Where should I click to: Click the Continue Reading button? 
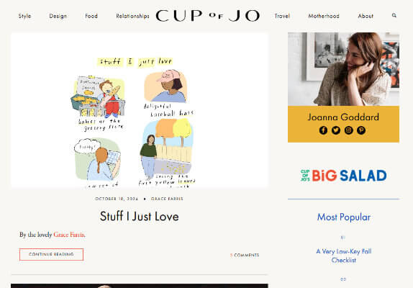[51, 255]
